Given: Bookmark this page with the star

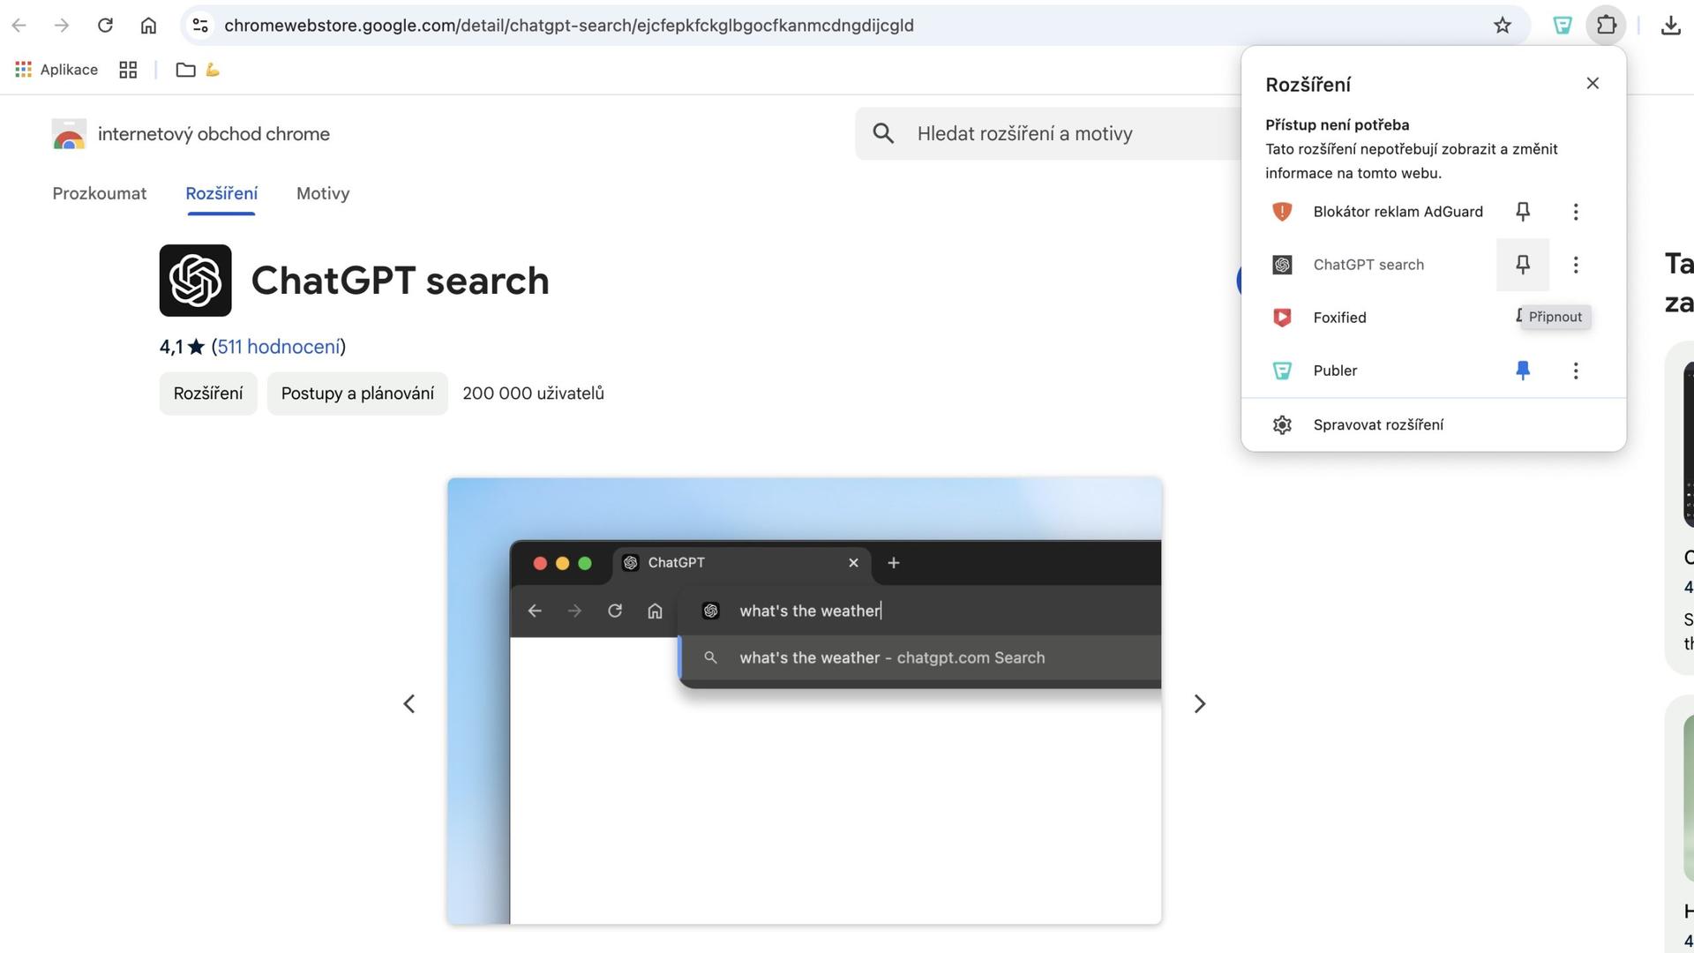Looking at the screenshot, I should (1503, 26).
